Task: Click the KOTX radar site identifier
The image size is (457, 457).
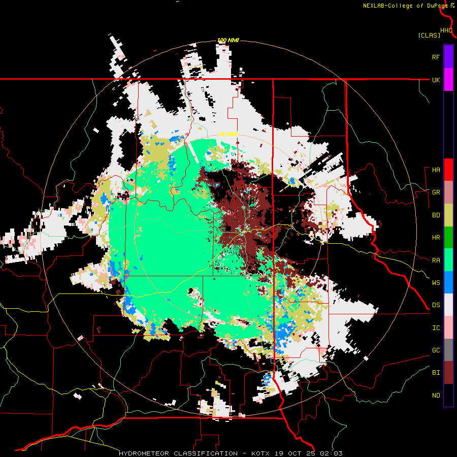Action: coord(260,453)
